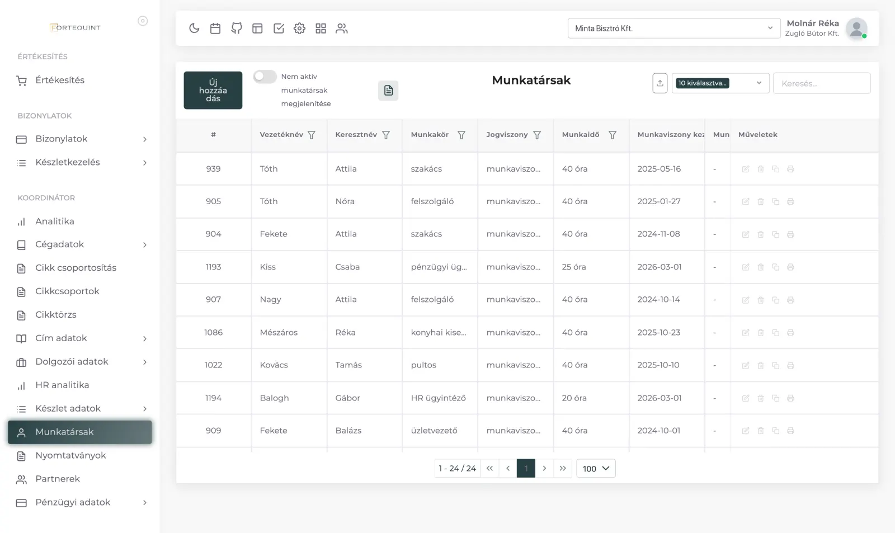Image resolution: width=895 pixels, height=533 pixels.
Task: Filter the Munkakör column
Action: [461, 135]
